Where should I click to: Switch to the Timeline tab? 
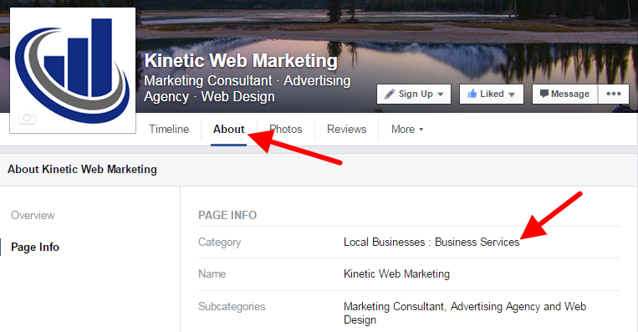pos(169,130)
